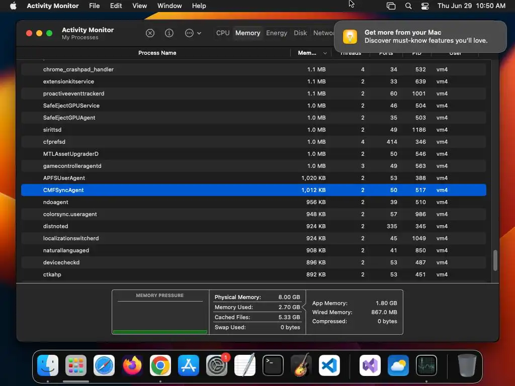Select the proactiveeventtrackerd row
This screenshot has height=386, width=515.
[253, 93]
